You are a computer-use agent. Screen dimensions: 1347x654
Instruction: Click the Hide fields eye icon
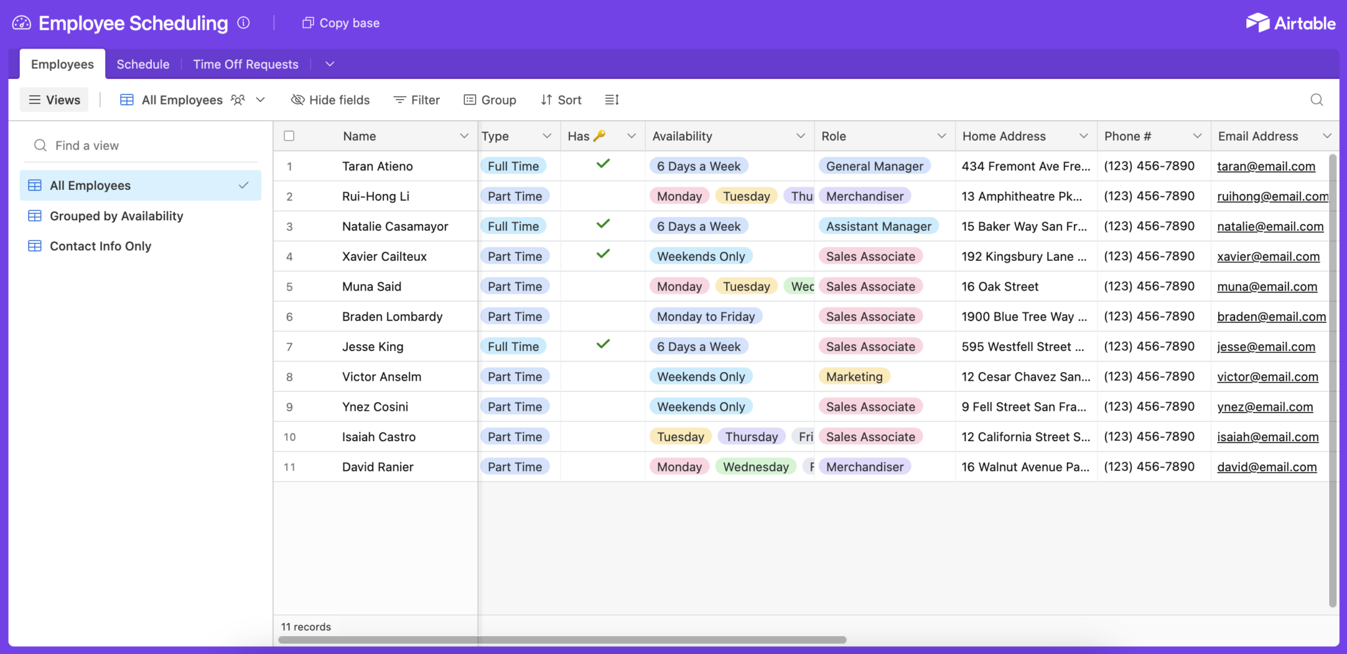pos(297,99)
